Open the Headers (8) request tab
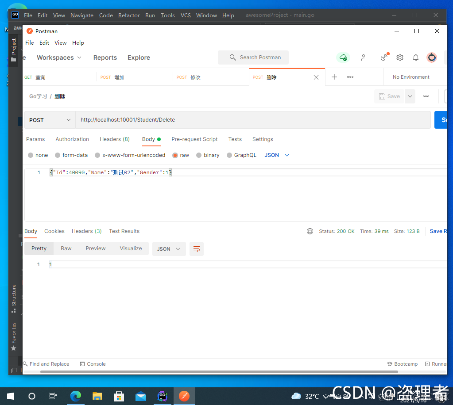This screenshot has height=405, width=453. 115,139
